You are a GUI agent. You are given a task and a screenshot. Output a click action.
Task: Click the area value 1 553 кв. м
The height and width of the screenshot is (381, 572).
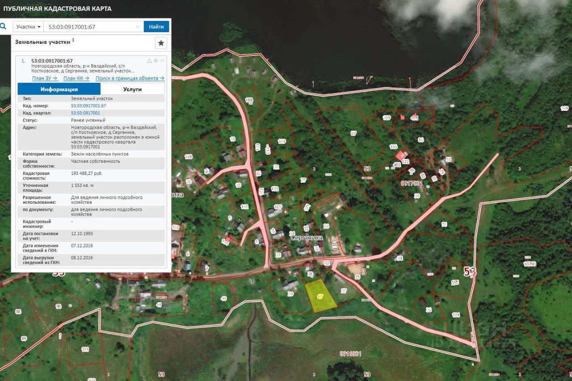82,185
